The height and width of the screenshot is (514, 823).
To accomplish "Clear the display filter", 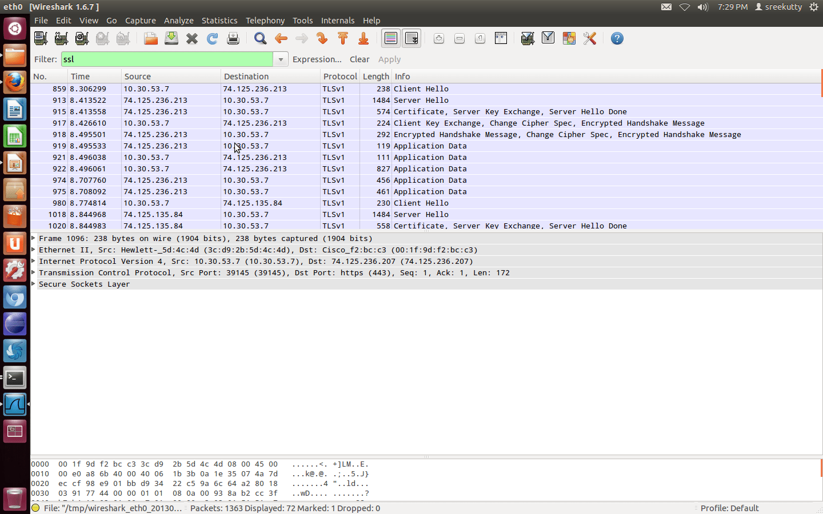I will [359, 59].
